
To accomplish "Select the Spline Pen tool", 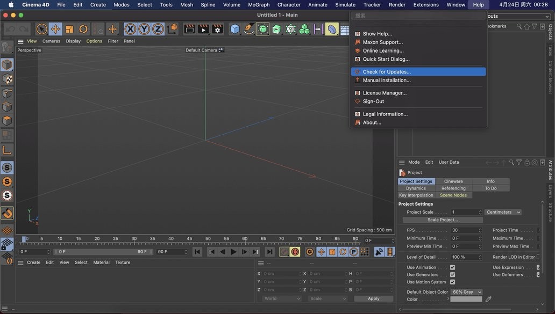I will [x=248, y=29].
